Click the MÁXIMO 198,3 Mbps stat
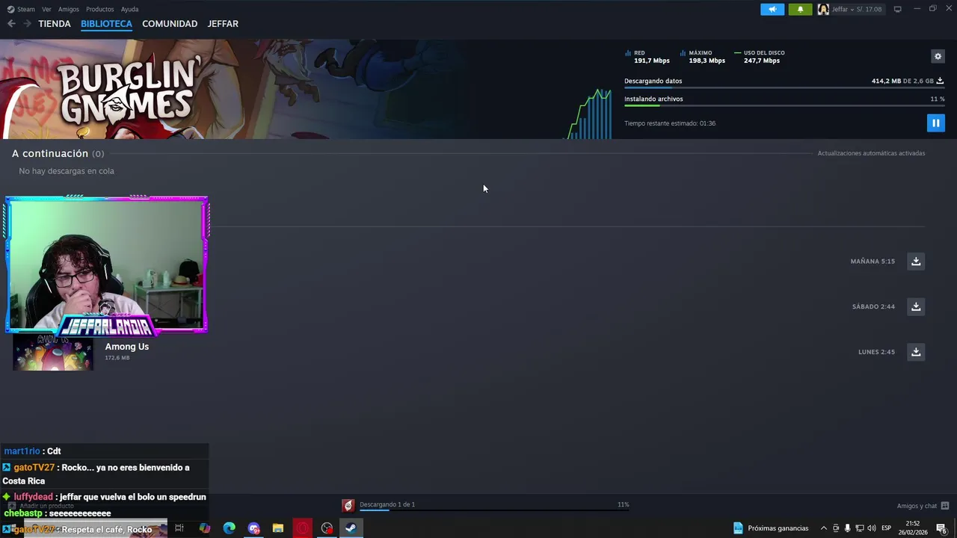This screenshot has width=957, height=538. [x=703, y=57]
